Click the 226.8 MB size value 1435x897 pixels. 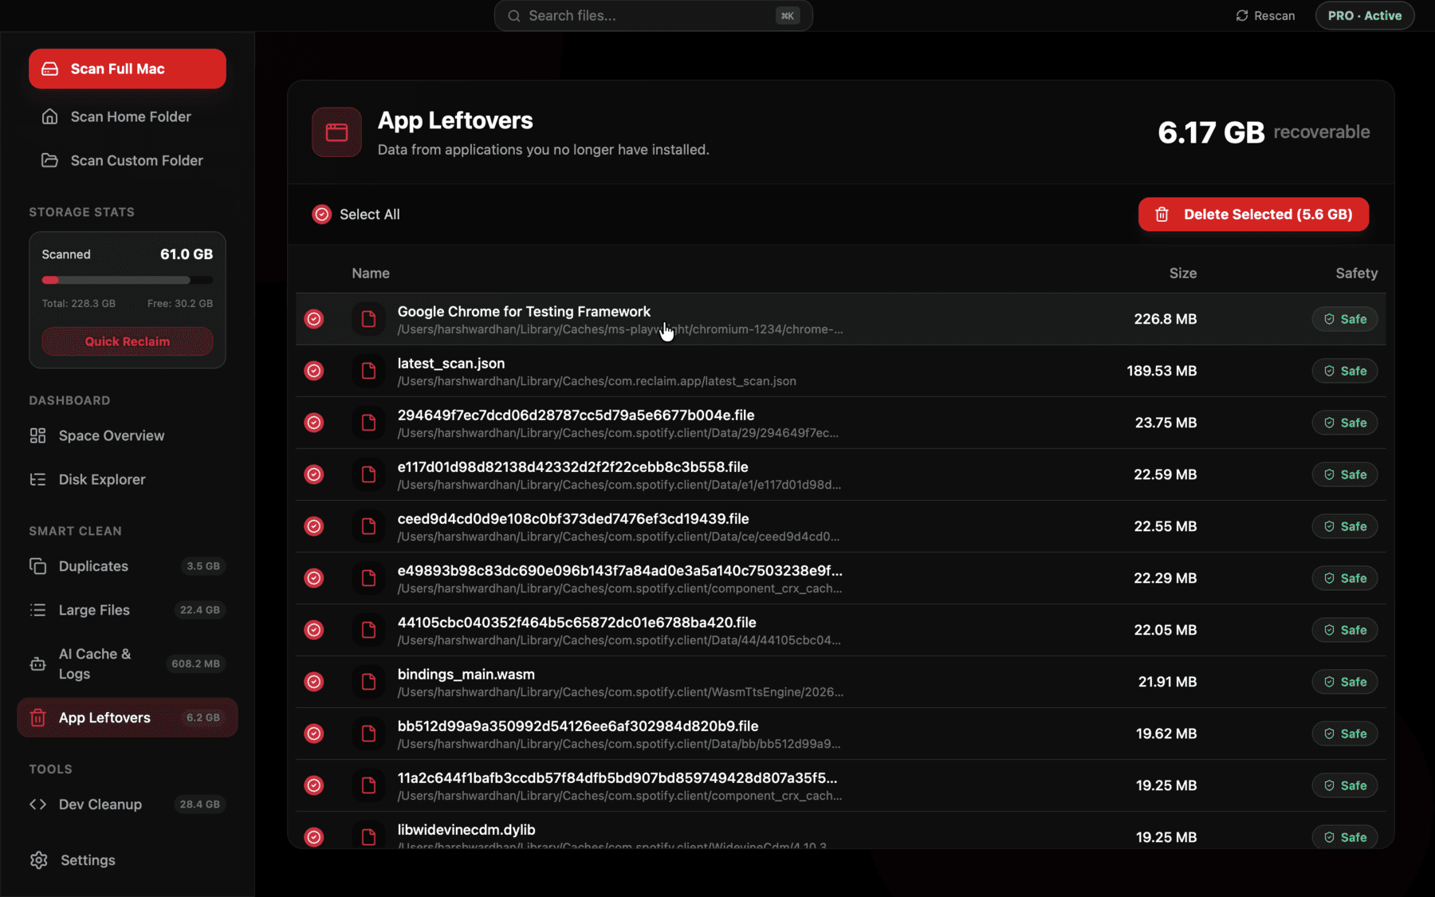[1165, 319]
